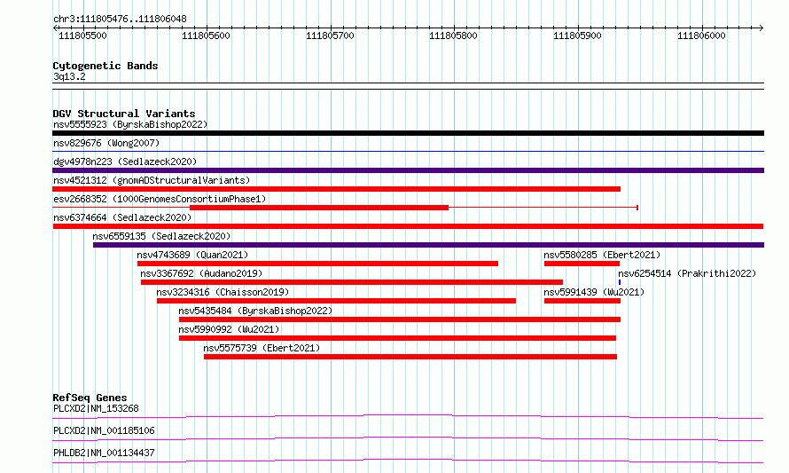Open esv2668352 (1000GenomesConsortiumPhase1) label
Image resolution: width=789 pixels, height=473 pixels.
click(160, 199)
